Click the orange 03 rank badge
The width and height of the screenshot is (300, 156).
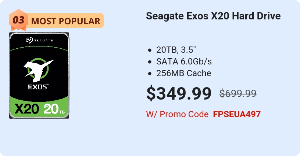tap(18, 21)
